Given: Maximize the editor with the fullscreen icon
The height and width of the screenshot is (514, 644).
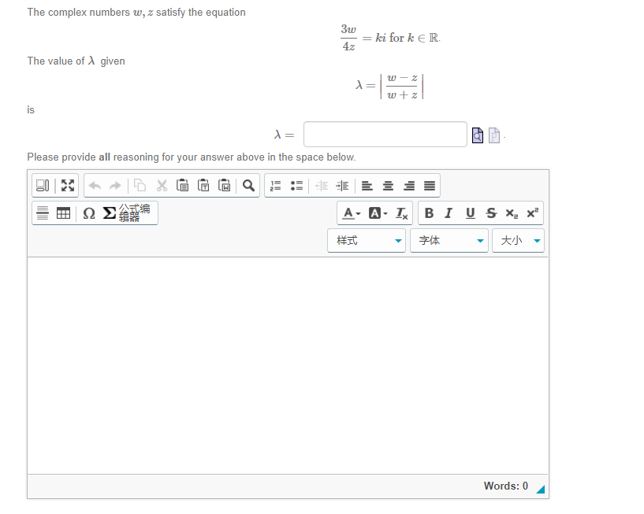Looking at the screenshot, I should (x=67, y=185).
